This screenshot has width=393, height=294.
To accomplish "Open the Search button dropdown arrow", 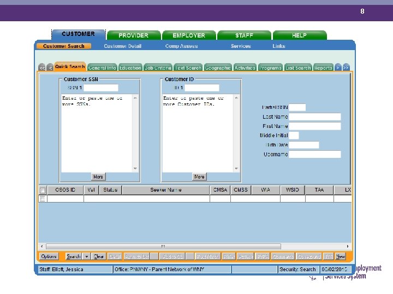I will click(86, 256).
